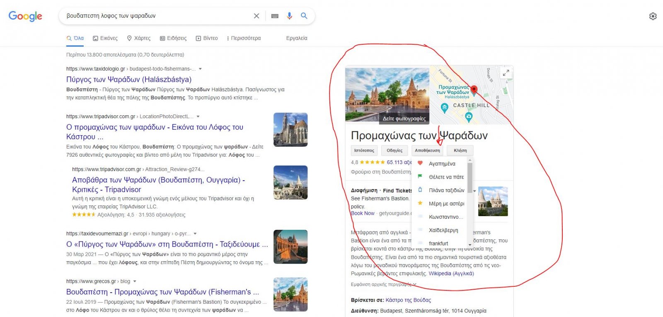Click the Αποθήκευση save button
The image size is (663, 317).
[427, 150]
